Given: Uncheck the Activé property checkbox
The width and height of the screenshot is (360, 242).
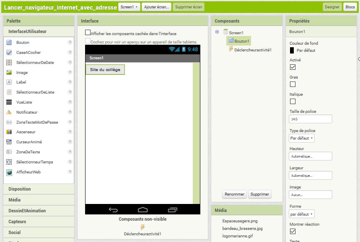Looking at the screenshot, I should [x=293, y=67].
